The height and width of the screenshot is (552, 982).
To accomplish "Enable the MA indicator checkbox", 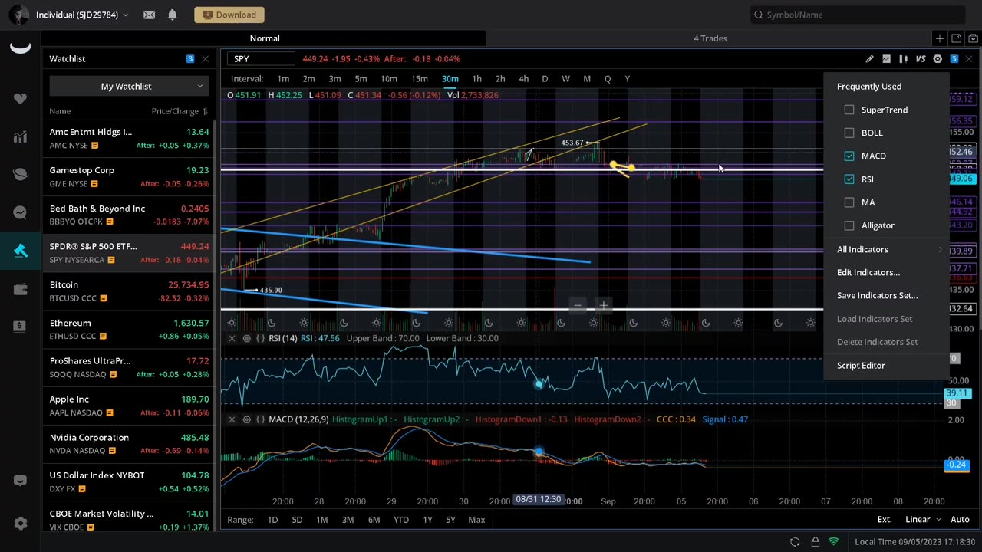I will click(849, 202).
